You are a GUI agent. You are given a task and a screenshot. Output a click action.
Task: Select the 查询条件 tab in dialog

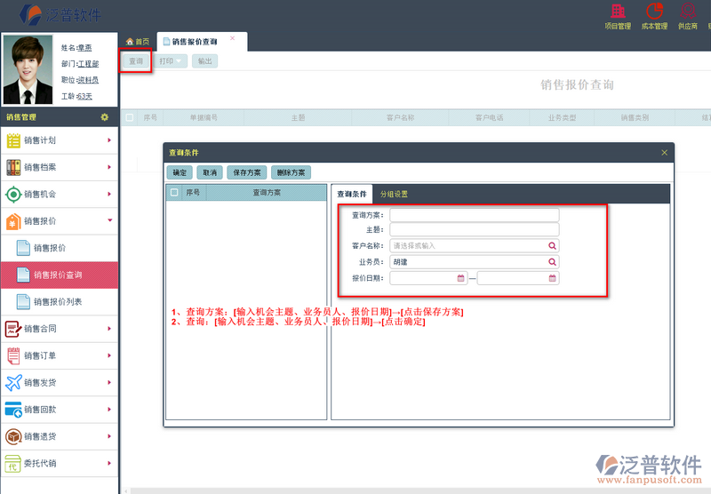pos(352,194)
